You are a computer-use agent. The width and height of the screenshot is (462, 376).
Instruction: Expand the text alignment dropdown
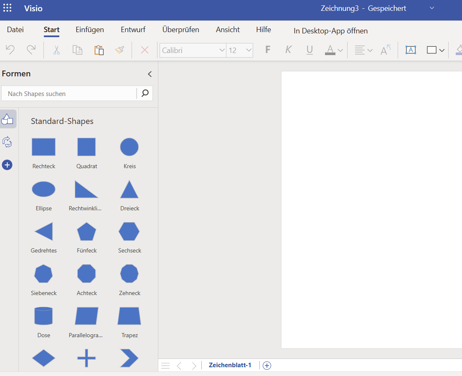click(x=370, y=50)
